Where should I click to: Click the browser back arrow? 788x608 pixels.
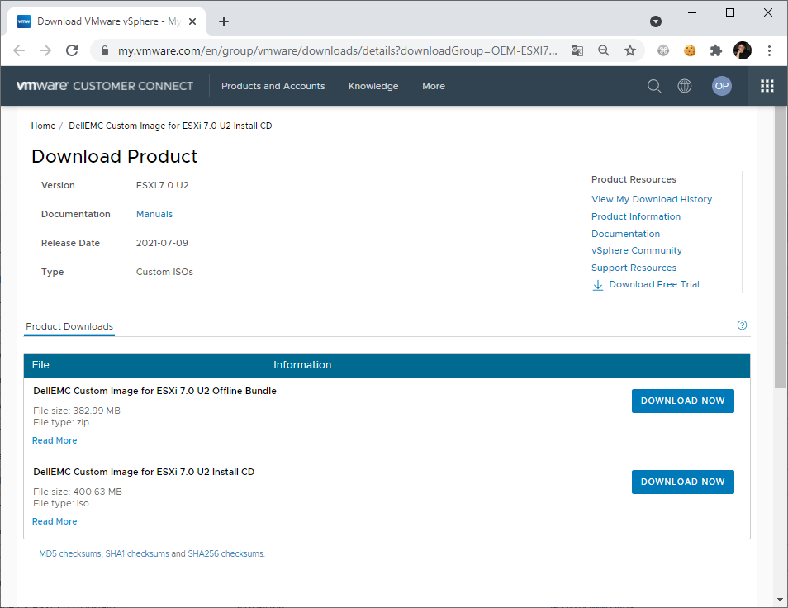[x=19, y=50]
